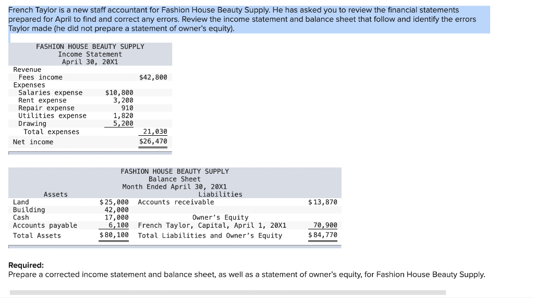Select the Salaries expense row label
Image resolution: width=534 pixels, height=298 pixels.
coord(51,93)
